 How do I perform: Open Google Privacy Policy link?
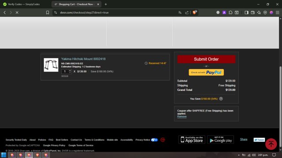tap(54, 145)
